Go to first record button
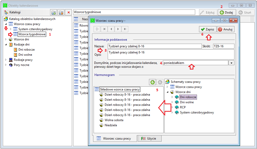This screenshot has height=149, width=257. (104, 29)
